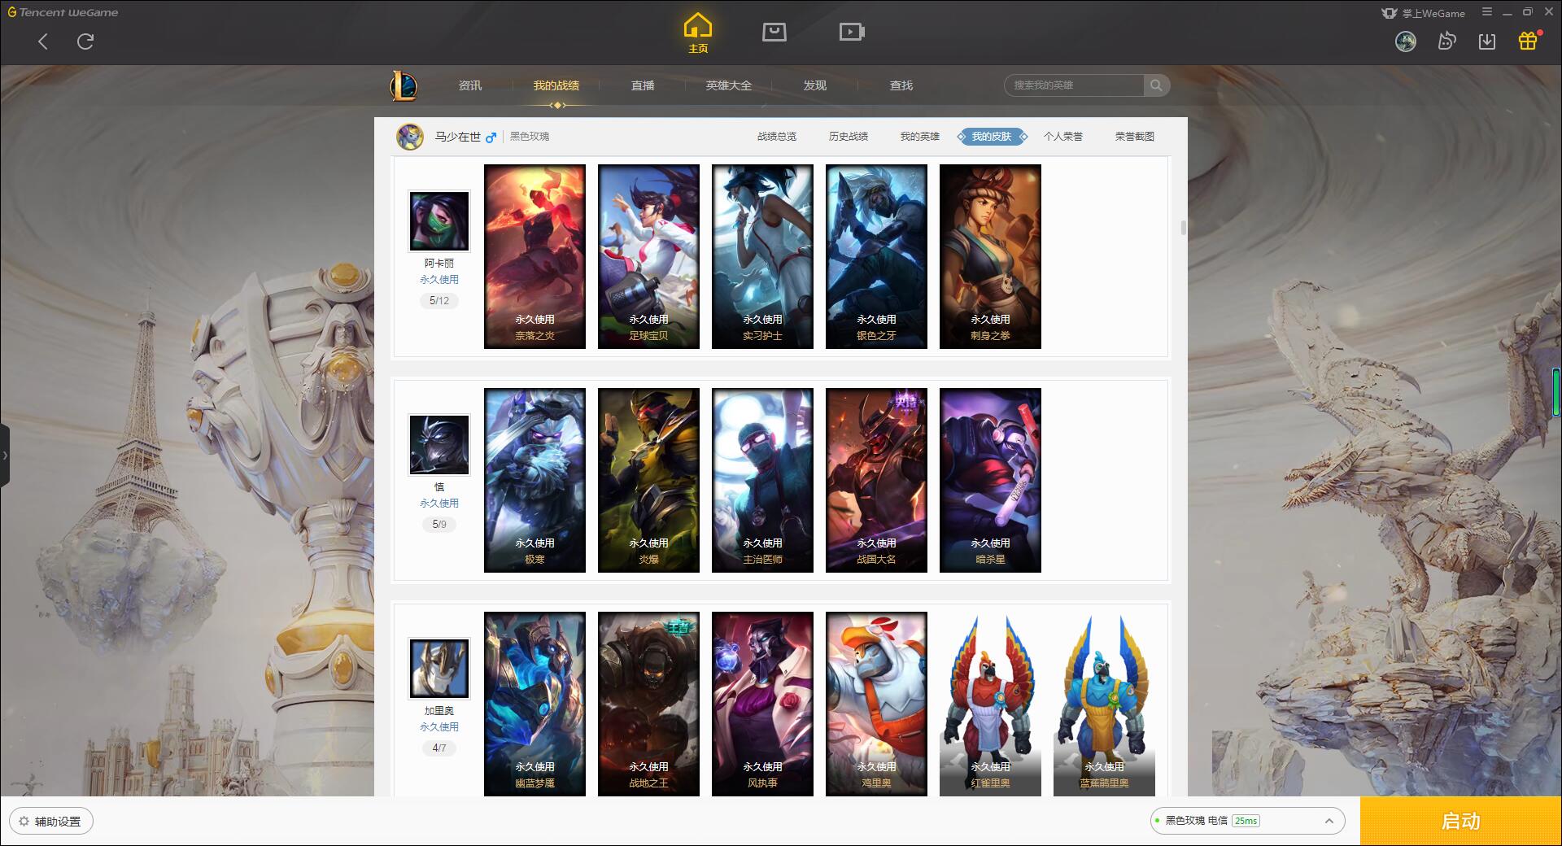Open the 极寒 skin card

(x=534, y=480)
